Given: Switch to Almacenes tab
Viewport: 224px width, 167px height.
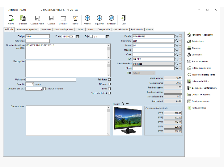Looking at the screenshot, I should [x=46, y=29].
